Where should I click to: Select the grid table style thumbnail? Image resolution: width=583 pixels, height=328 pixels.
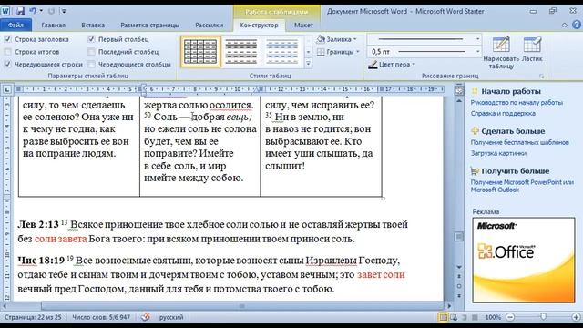tap(200, 52)
